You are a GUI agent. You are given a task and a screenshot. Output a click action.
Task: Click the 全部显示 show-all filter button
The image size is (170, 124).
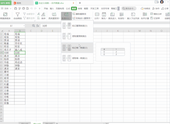(x=29, y=14)
